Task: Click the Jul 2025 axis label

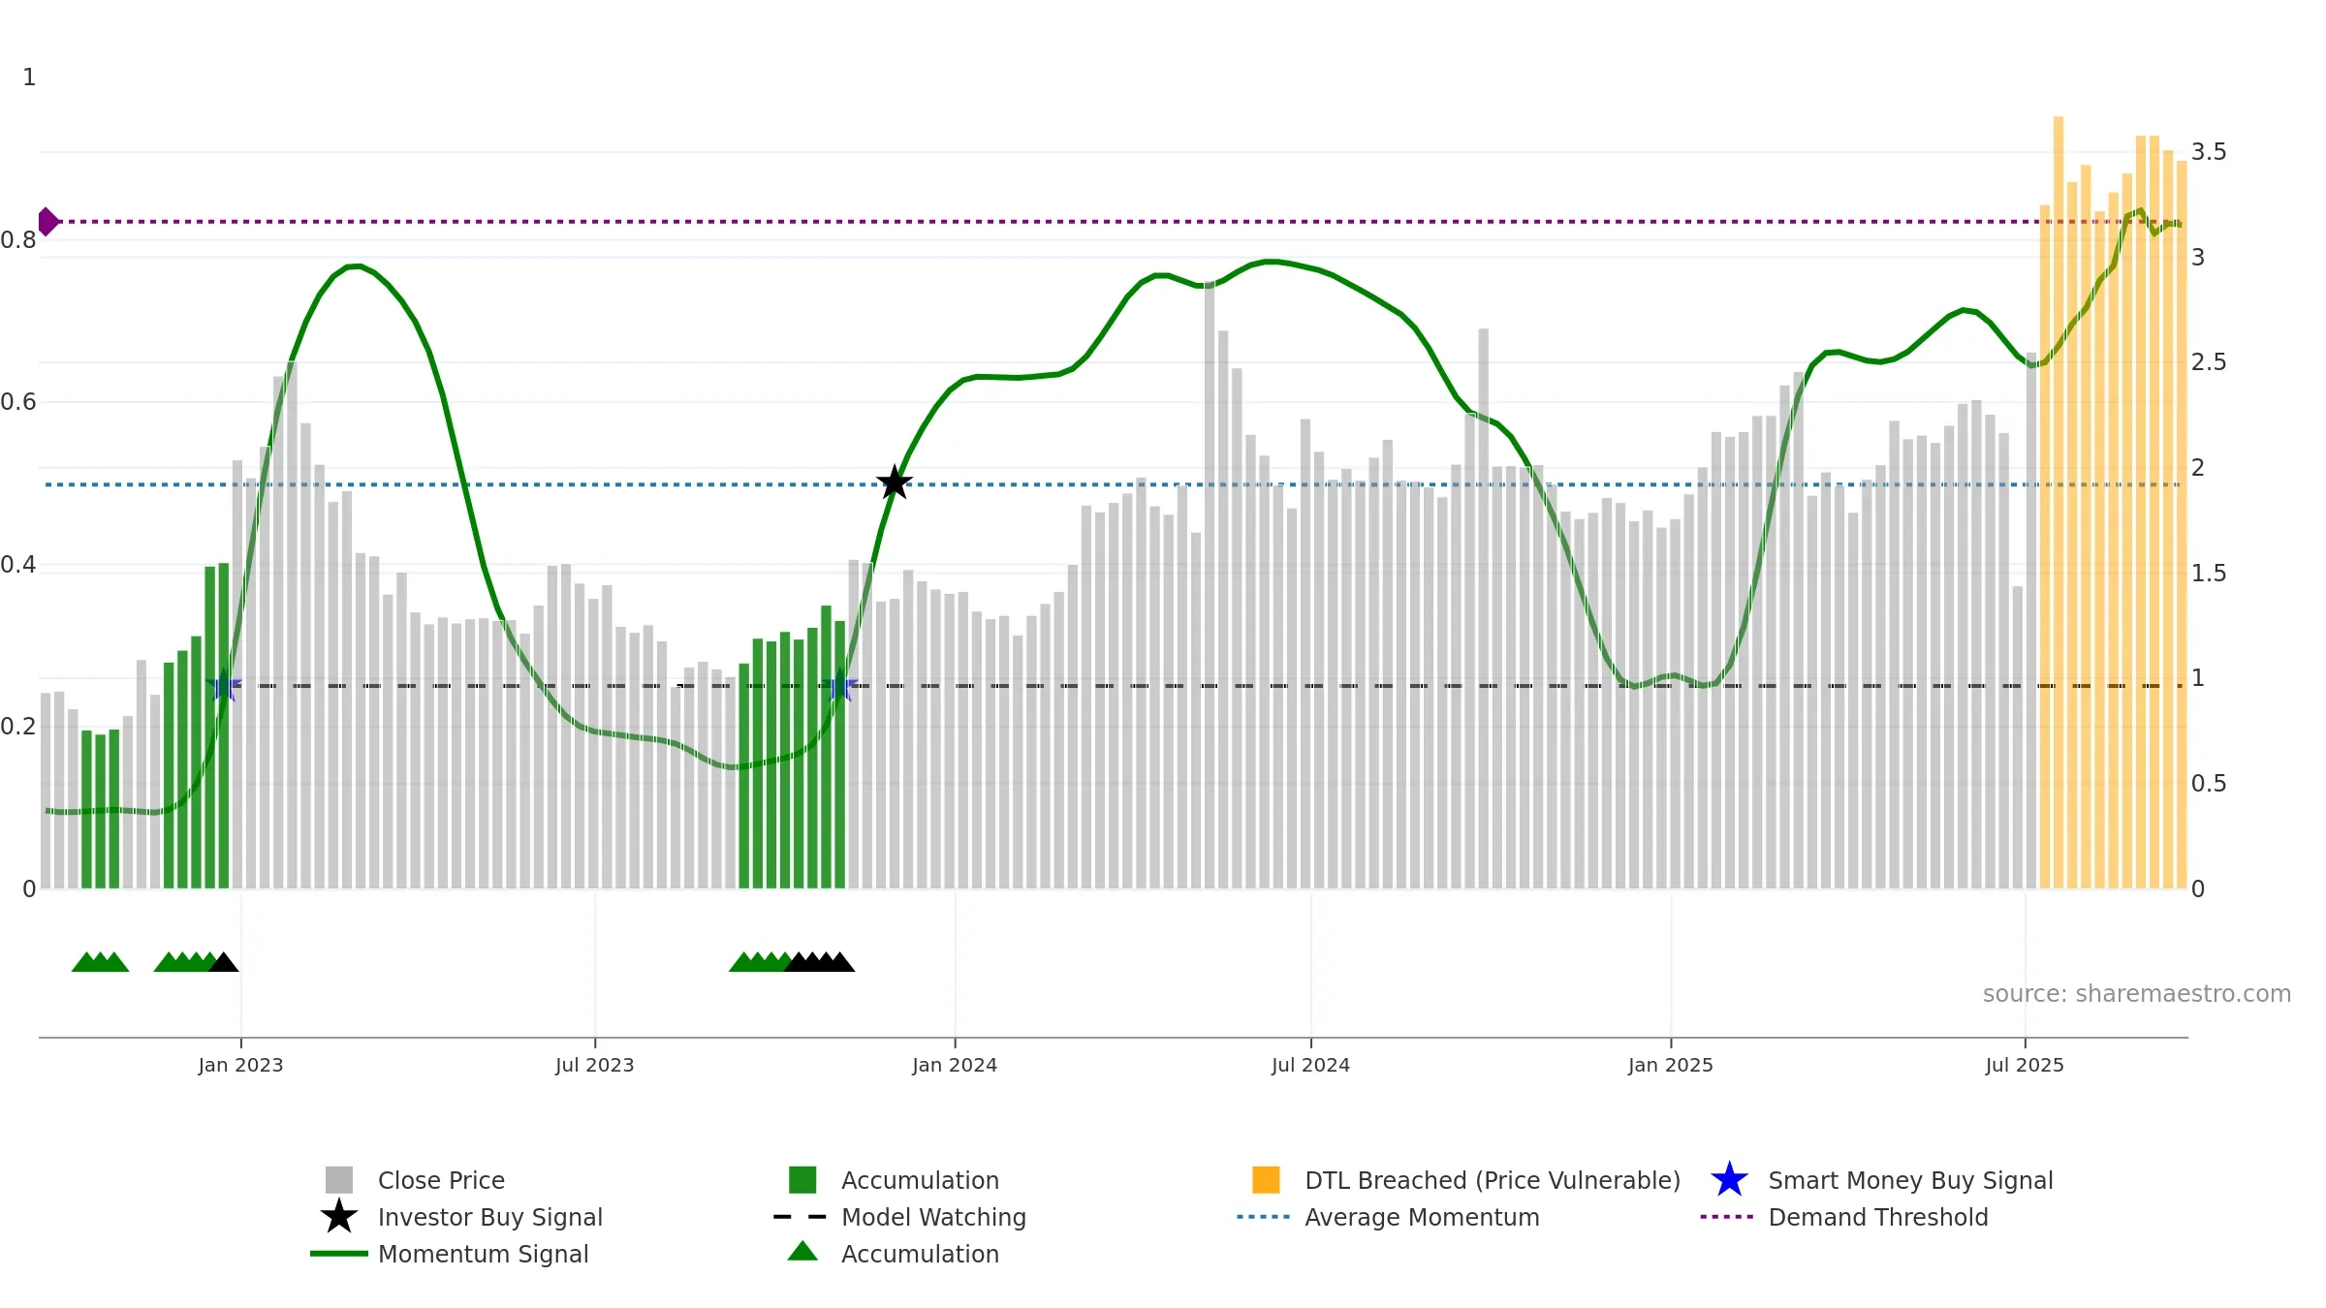Action: pos(2025,1065)
